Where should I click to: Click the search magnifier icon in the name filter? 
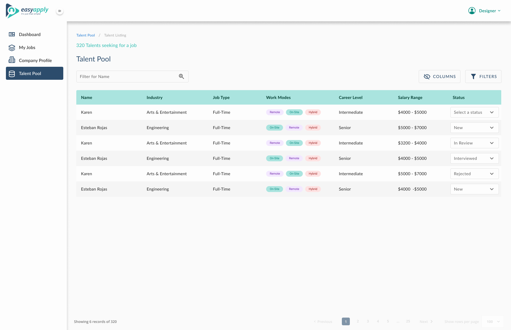click(x=181, y=77)
